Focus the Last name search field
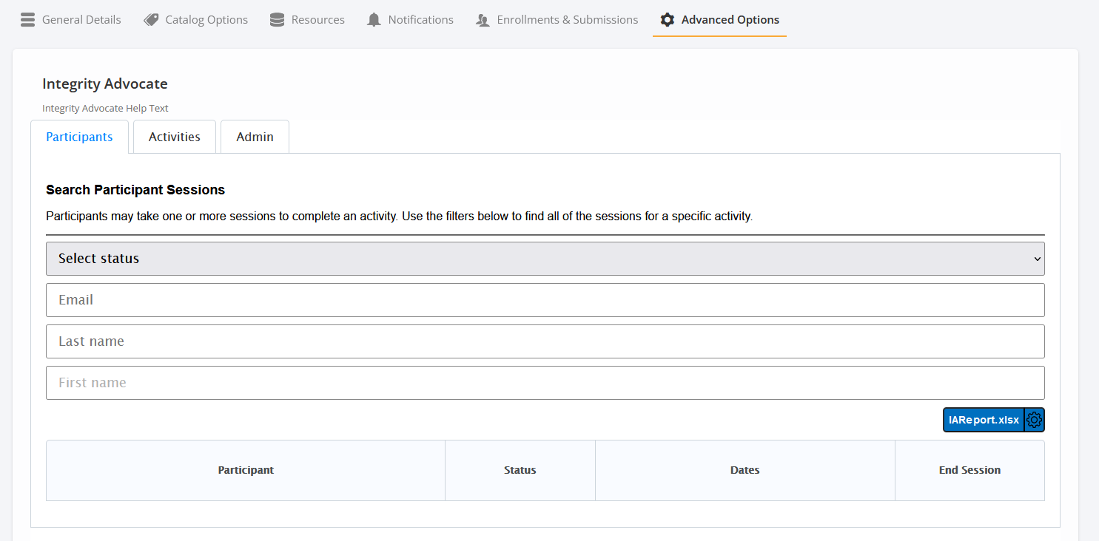This screenshot has width=1099, height=541. (545, 341)
